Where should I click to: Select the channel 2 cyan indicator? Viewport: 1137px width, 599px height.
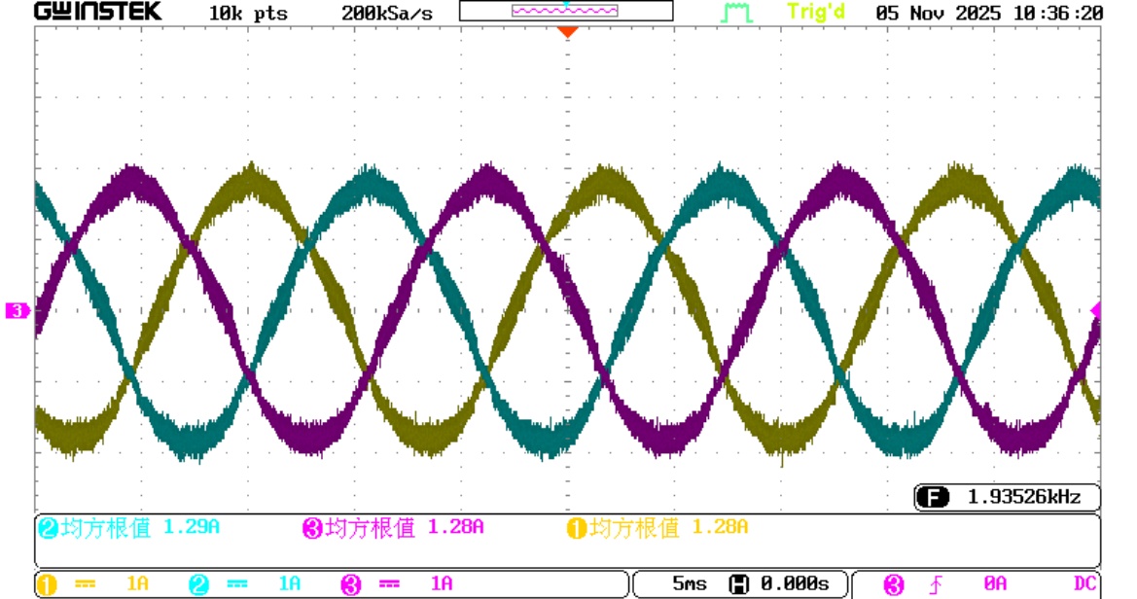[x=198, y=584]
